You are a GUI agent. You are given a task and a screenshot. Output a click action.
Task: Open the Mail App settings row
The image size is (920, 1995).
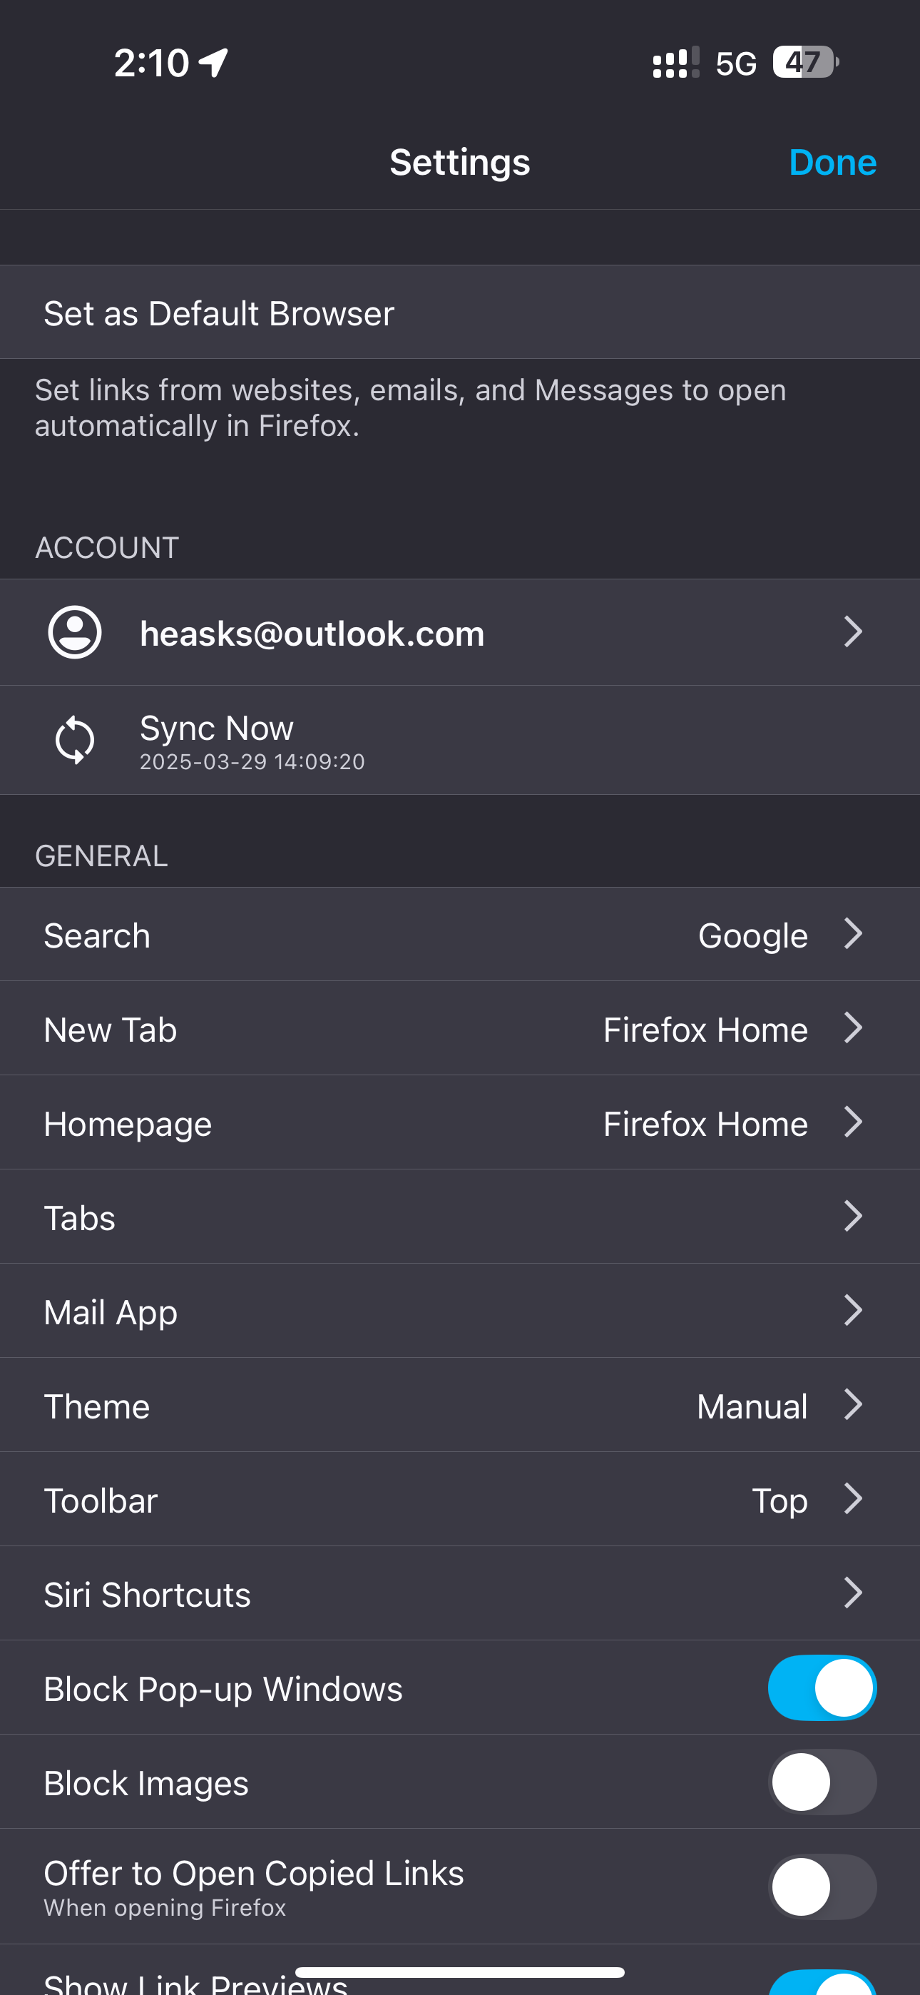[x=460, y=1311]
